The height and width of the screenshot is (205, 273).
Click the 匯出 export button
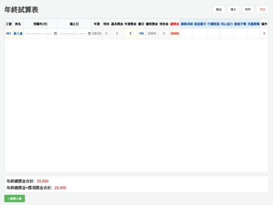pos(219,10)
